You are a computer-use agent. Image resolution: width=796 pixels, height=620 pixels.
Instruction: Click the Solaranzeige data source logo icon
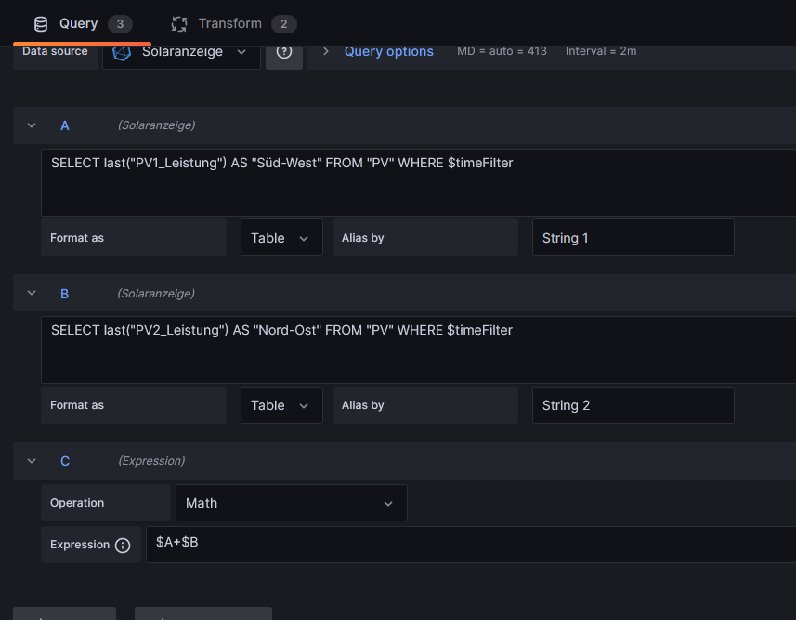pos(122,53)
